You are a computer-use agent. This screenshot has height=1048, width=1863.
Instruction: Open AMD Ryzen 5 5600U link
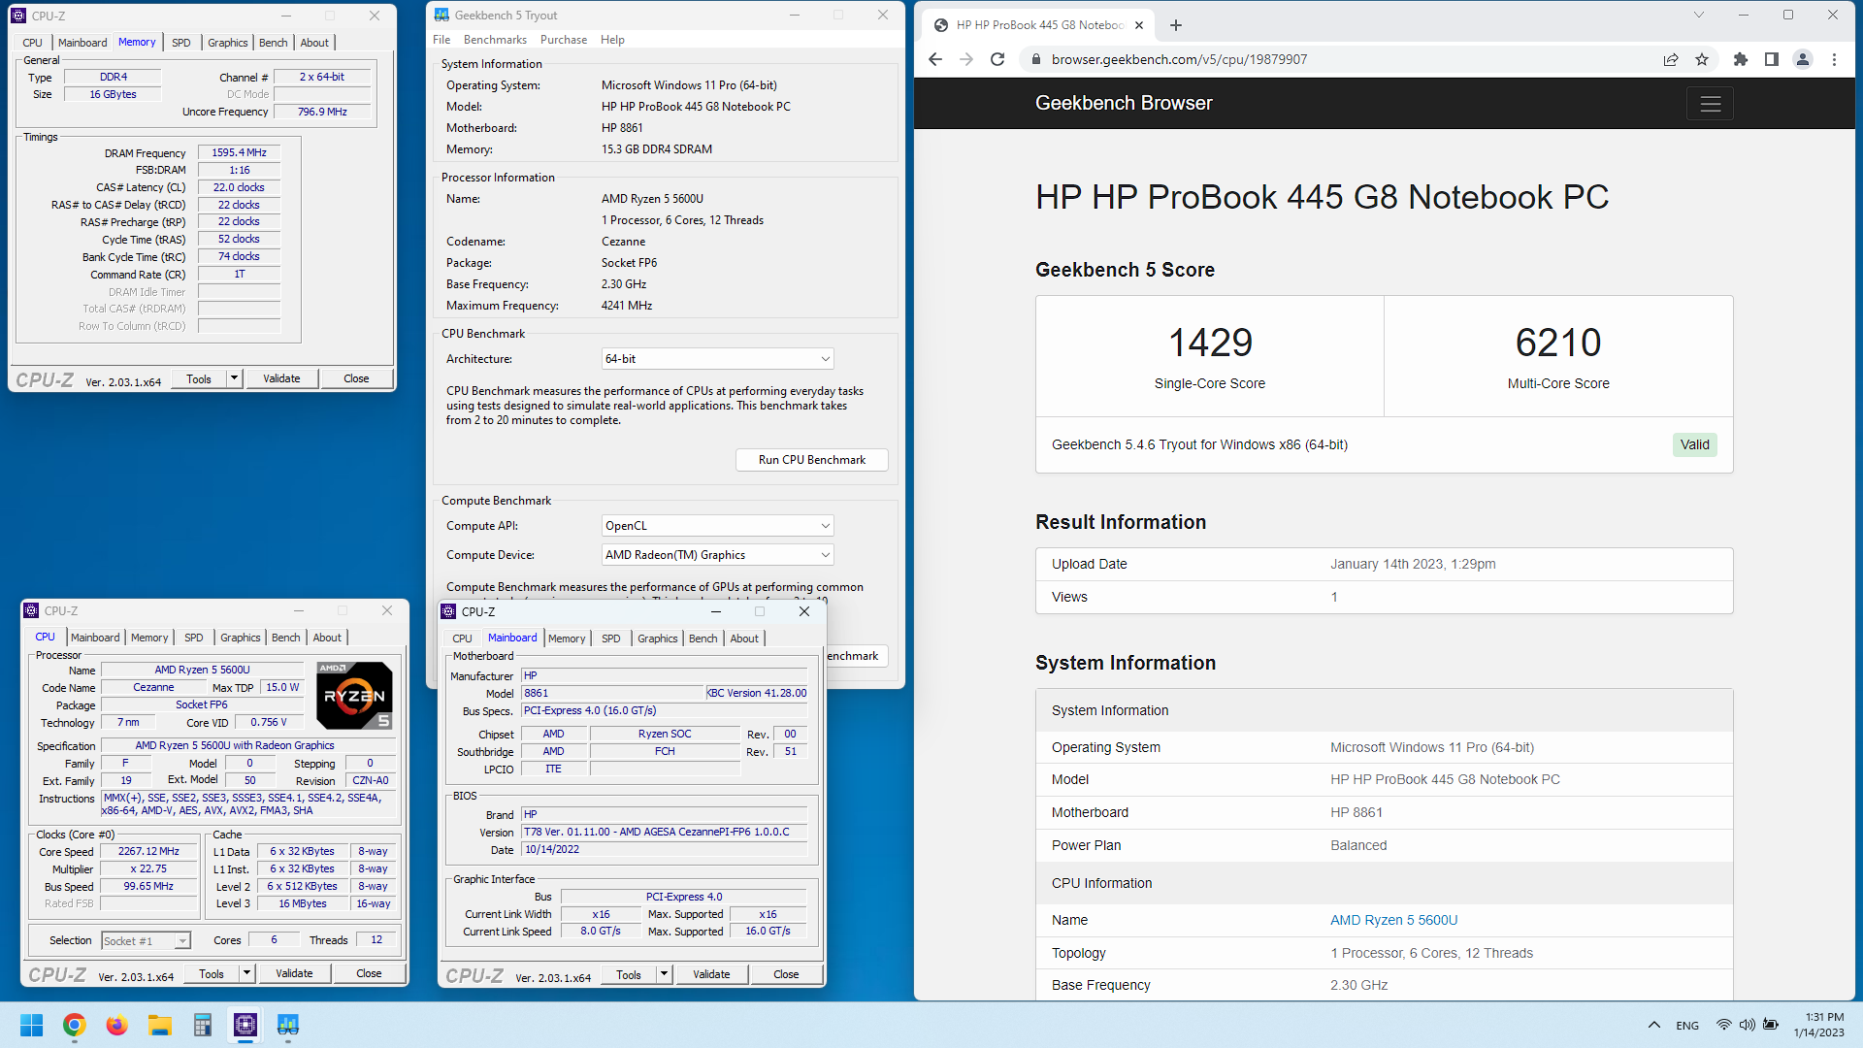coord(1393,920)
